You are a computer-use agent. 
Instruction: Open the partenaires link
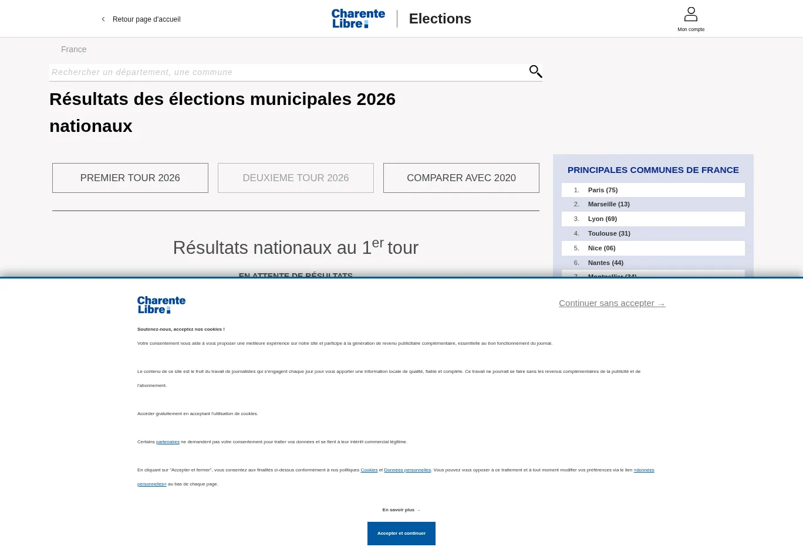168,442
